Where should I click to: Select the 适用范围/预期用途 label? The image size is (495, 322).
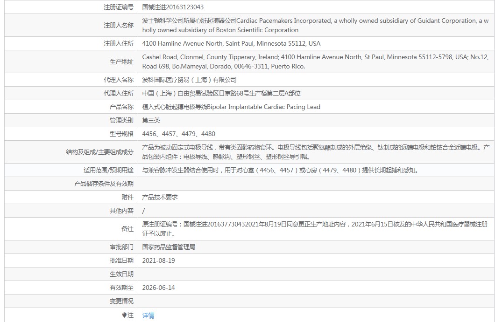tap(109, 171)
